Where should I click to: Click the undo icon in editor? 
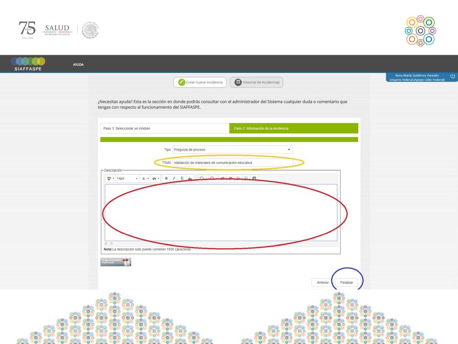click(202, 178)
